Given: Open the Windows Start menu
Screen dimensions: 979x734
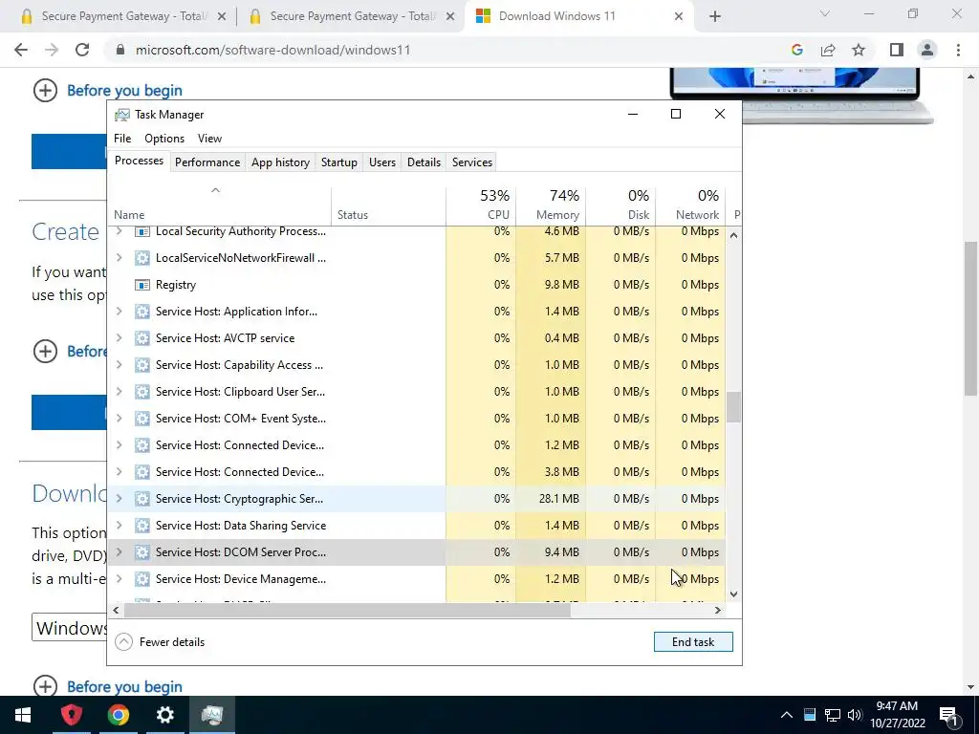Looking at the screenshot, I should (23, 715).
